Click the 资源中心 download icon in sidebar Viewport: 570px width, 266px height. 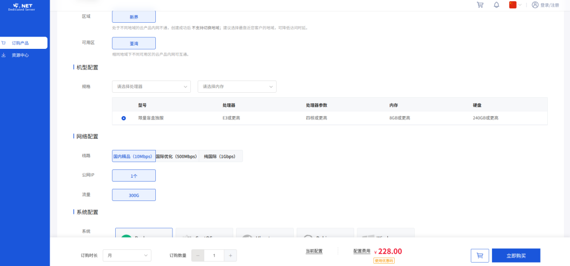pos(4,55)
